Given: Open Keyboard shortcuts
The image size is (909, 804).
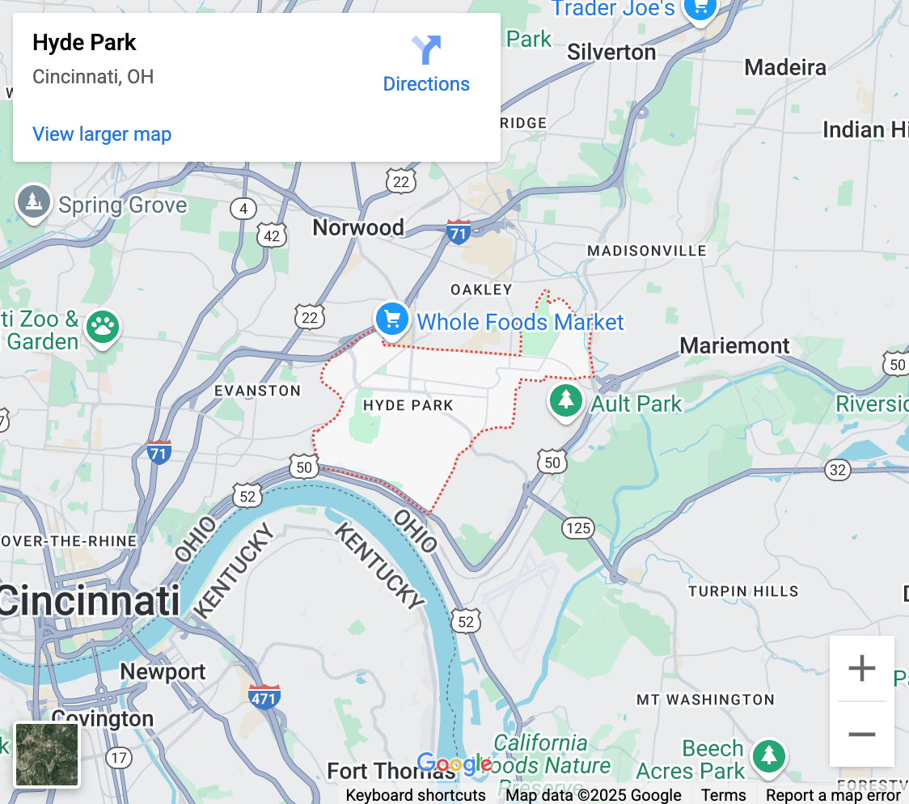Looking at the screenshot, I should pos(415,795).
